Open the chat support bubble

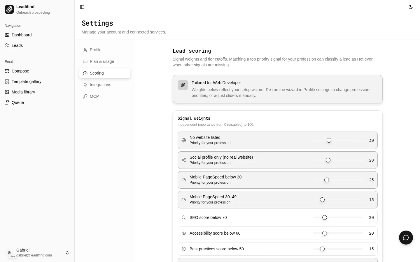click(406, 238)
